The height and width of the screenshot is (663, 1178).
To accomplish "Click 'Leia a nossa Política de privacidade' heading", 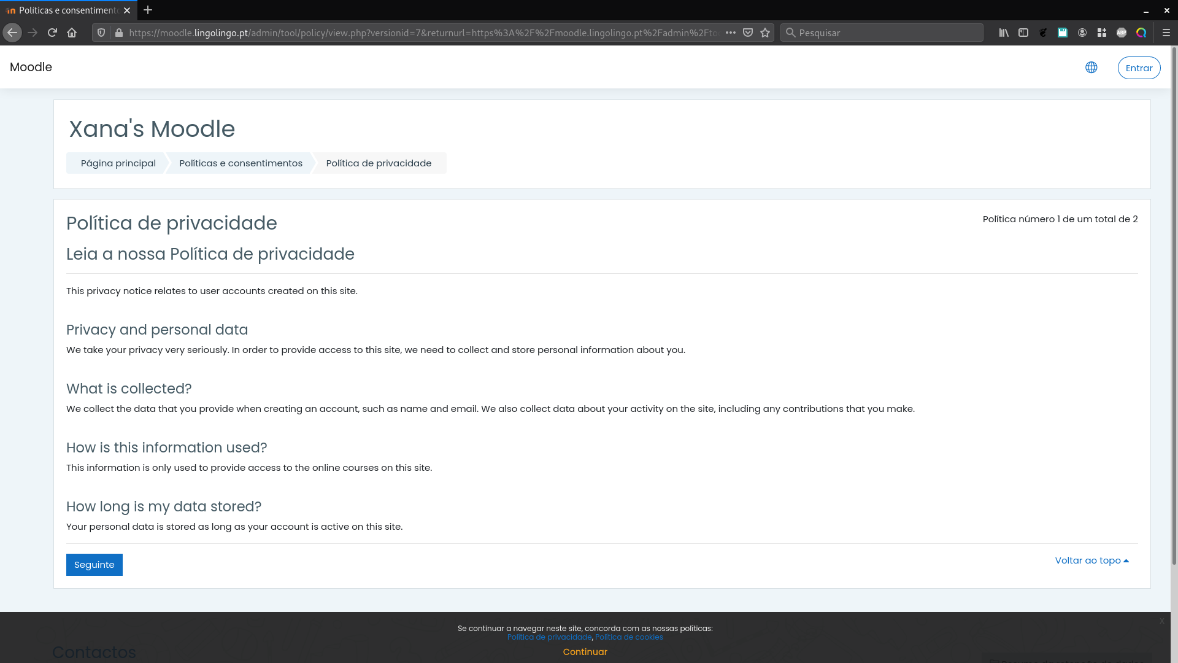I will click(x=210, y=254).
